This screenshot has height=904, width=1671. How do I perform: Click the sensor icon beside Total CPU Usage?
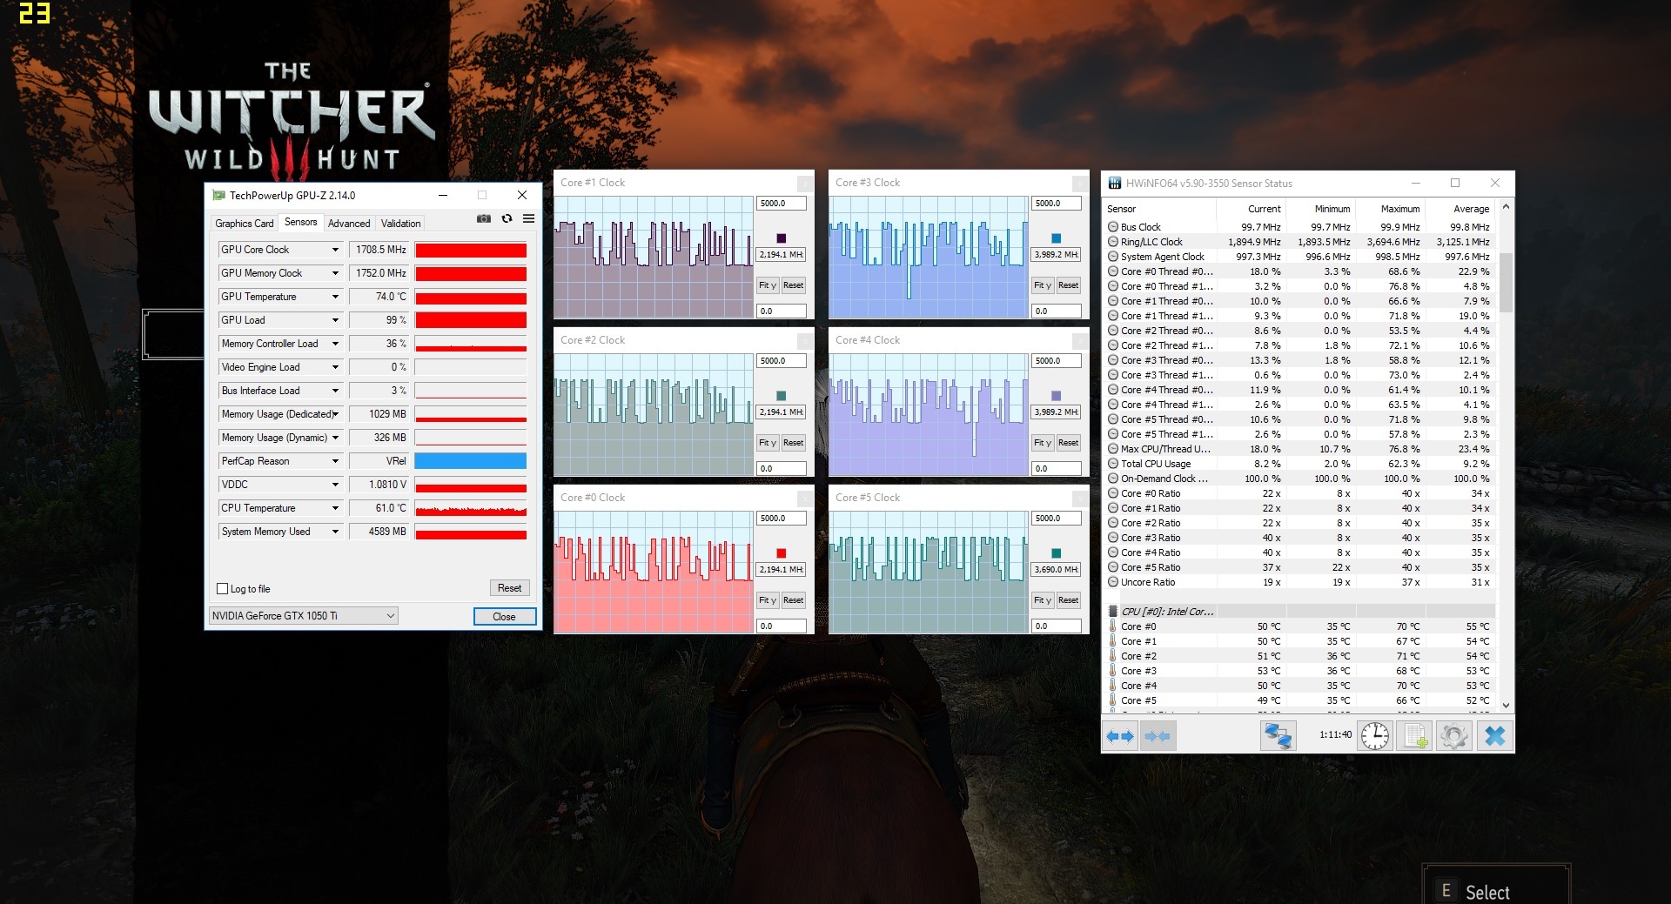pos(1113,464)
